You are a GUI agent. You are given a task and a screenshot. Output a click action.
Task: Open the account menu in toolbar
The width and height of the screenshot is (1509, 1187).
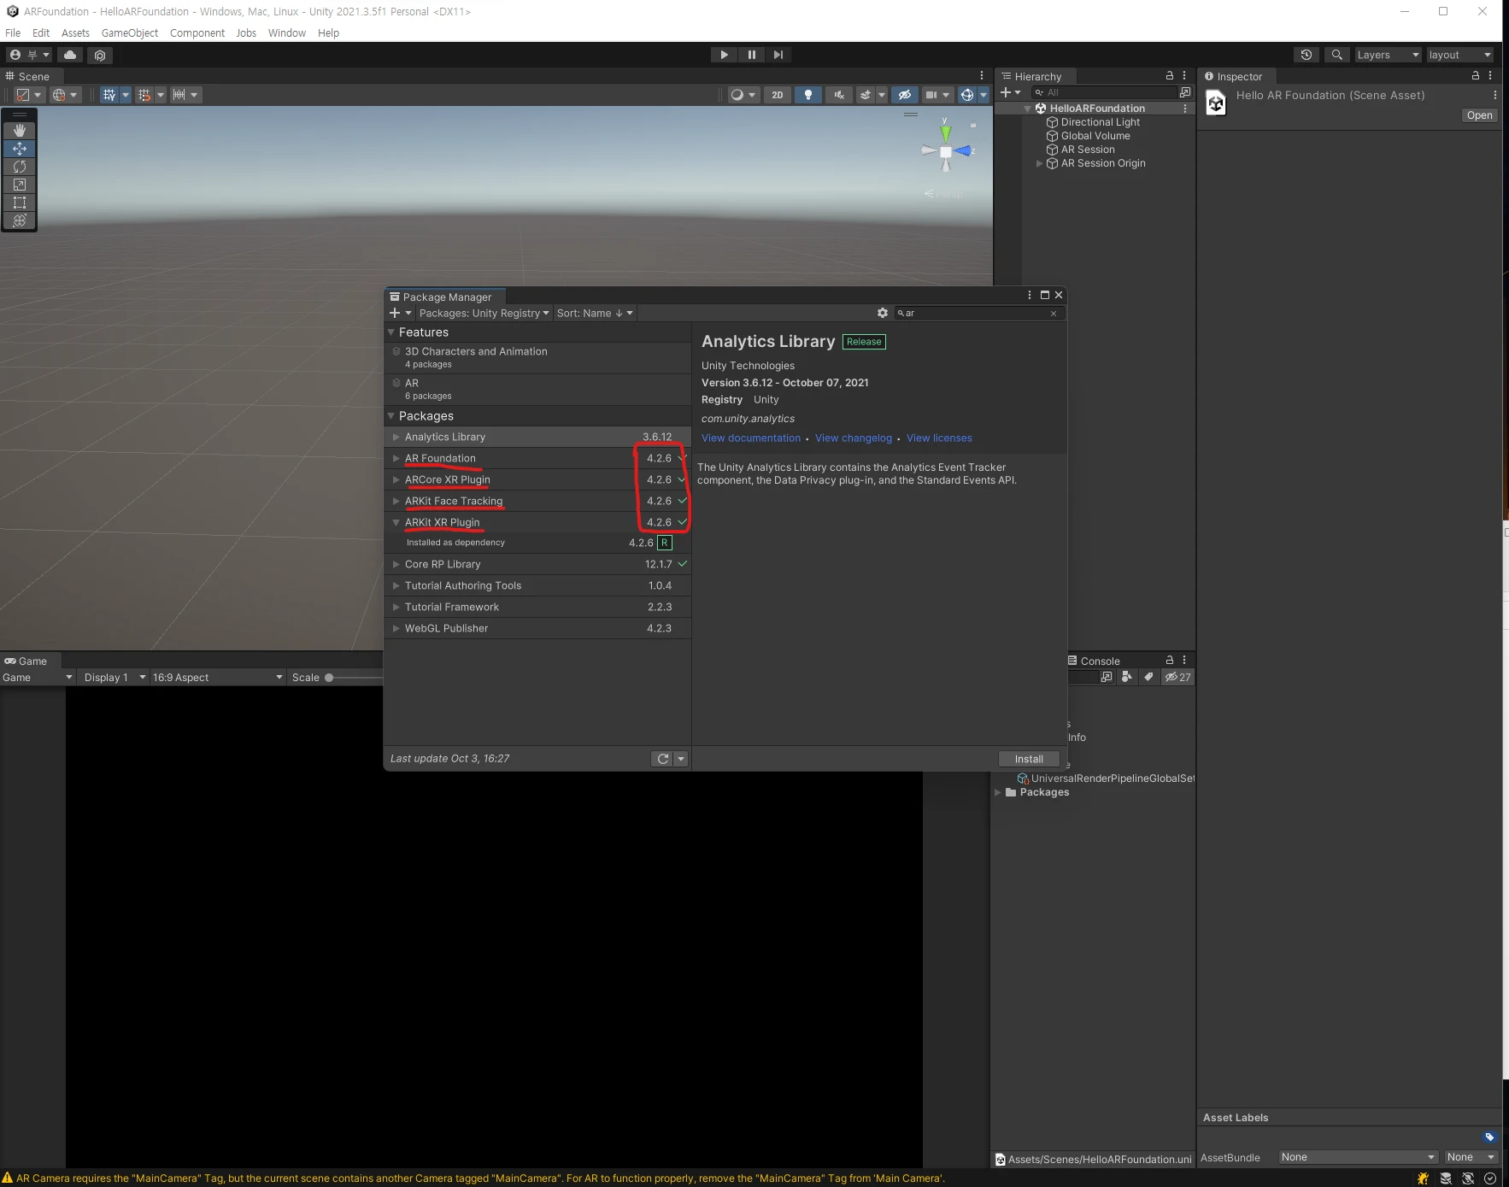point(29,55)
